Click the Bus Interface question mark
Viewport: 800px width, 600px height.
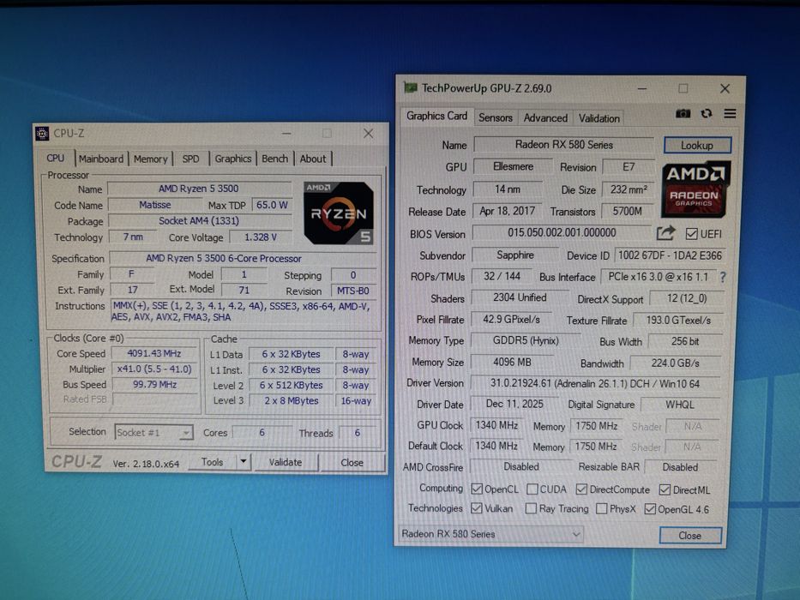tap(723, 277)
